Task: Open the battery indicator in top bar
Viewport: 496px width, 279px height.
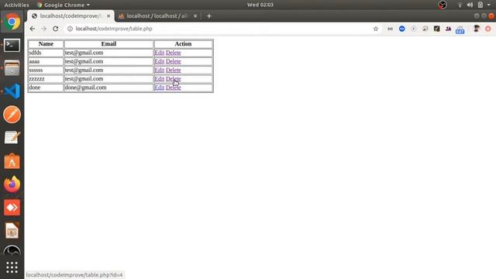Action: 480,5
